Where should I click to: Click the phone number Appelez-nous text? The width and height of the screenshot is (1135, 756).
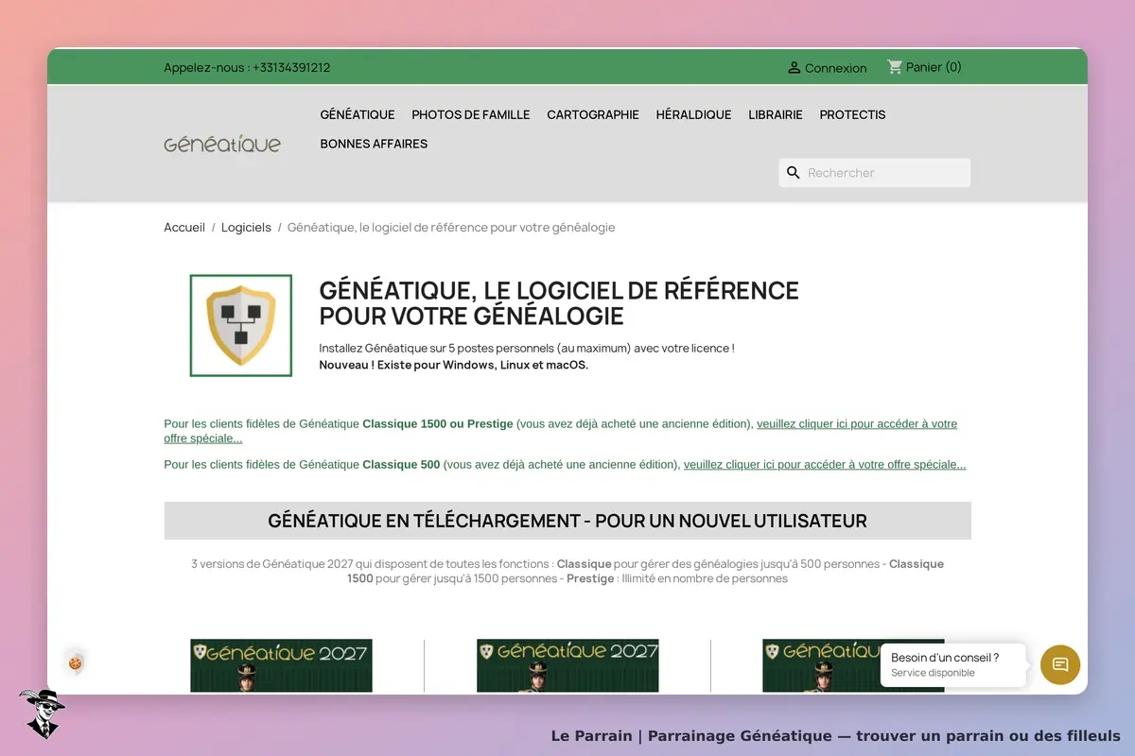247,68
